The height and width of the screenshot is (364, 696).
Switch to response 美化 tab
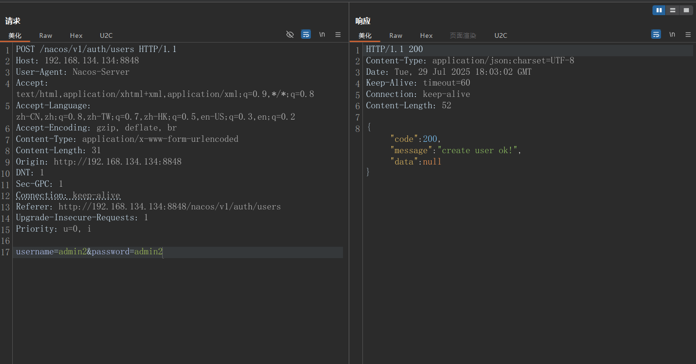365,35
